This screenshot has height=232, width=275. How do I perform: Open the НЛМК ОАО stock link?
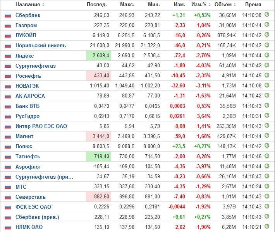click(29, 227)
